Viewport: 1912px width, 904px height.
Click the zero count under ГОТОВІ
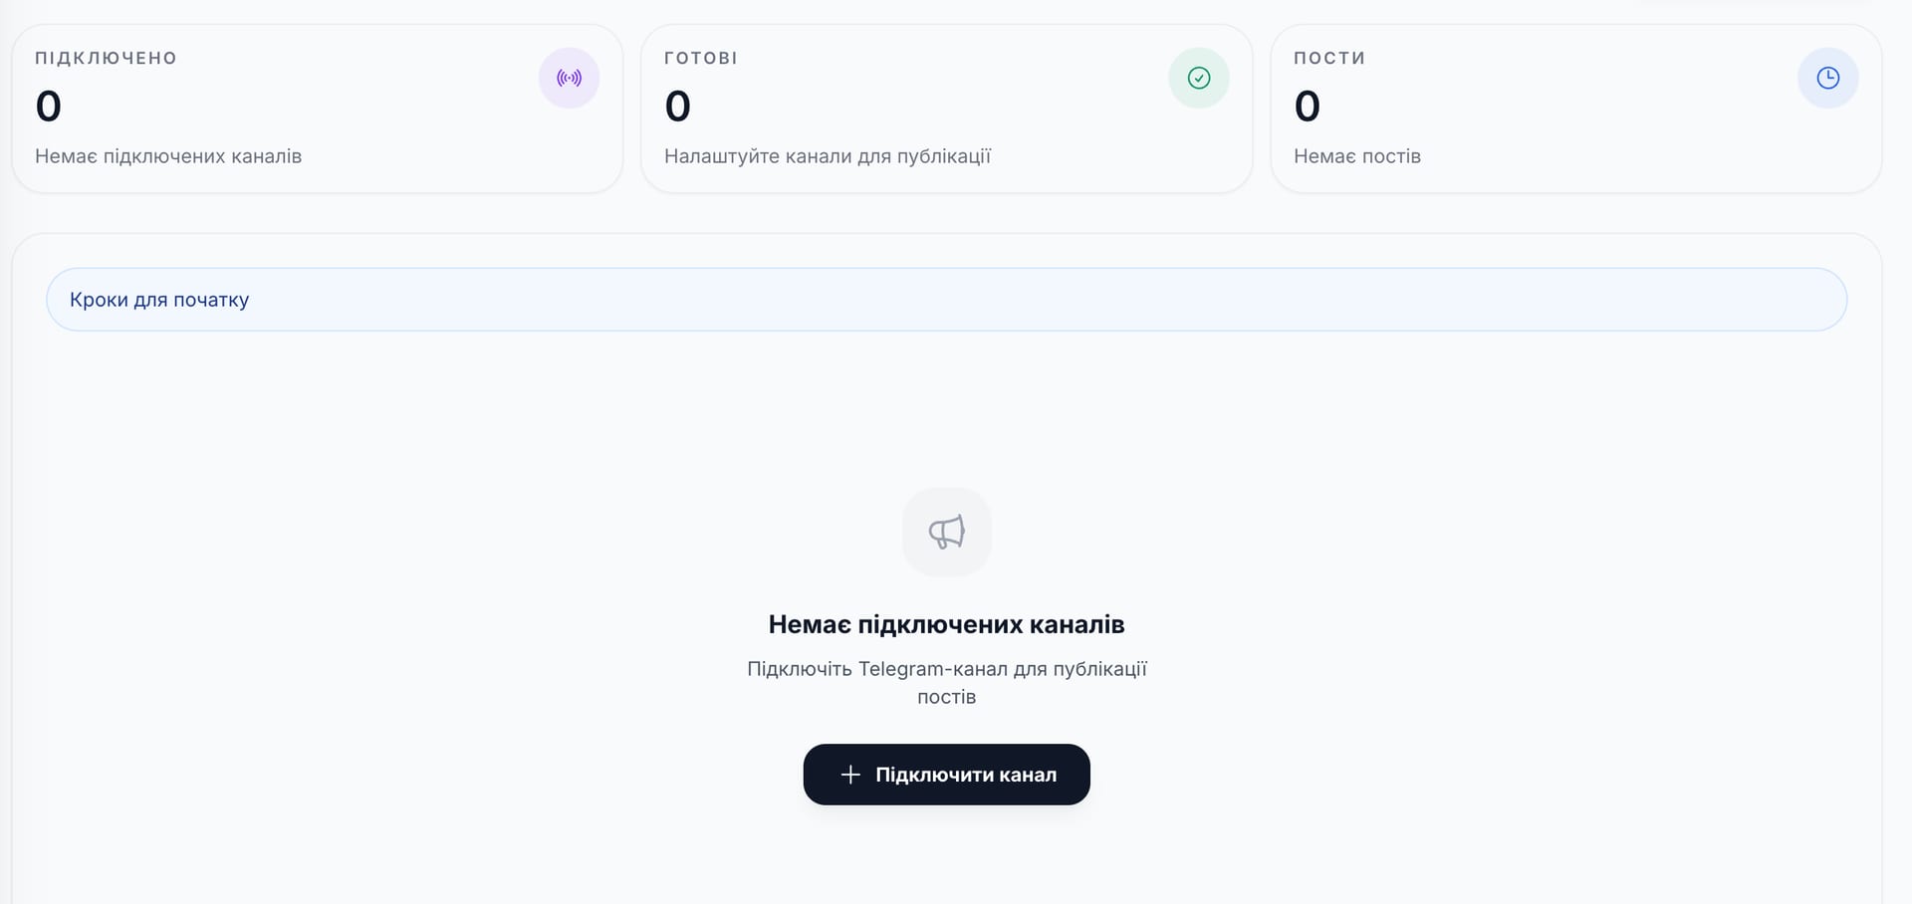click(x=678, y=107)
